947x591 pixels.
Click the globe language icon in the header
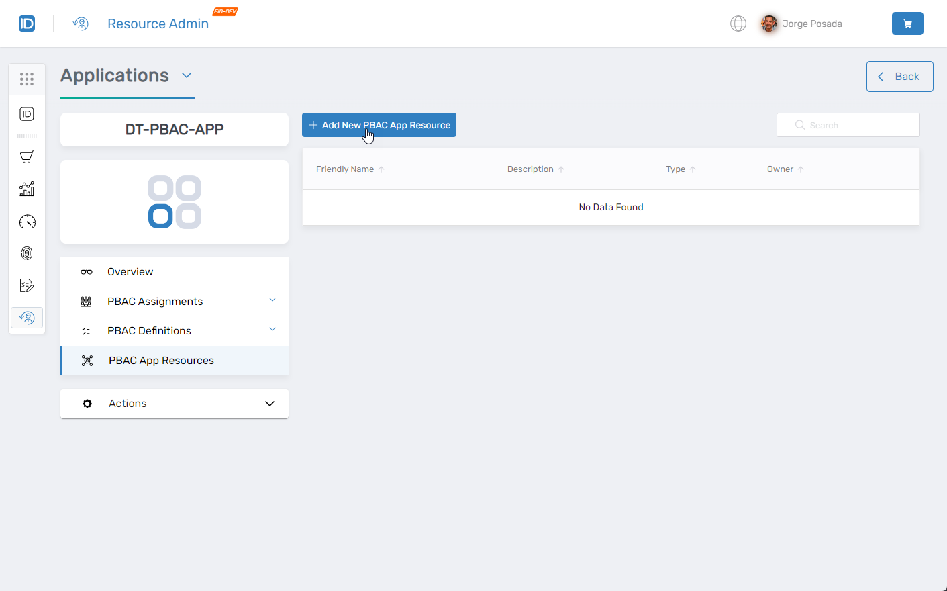pyautogui.click(x=738, y=23)
